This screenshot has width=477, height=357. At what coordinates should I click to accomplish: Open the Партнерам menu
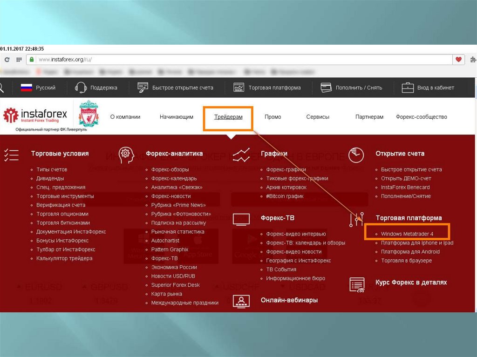369,117
